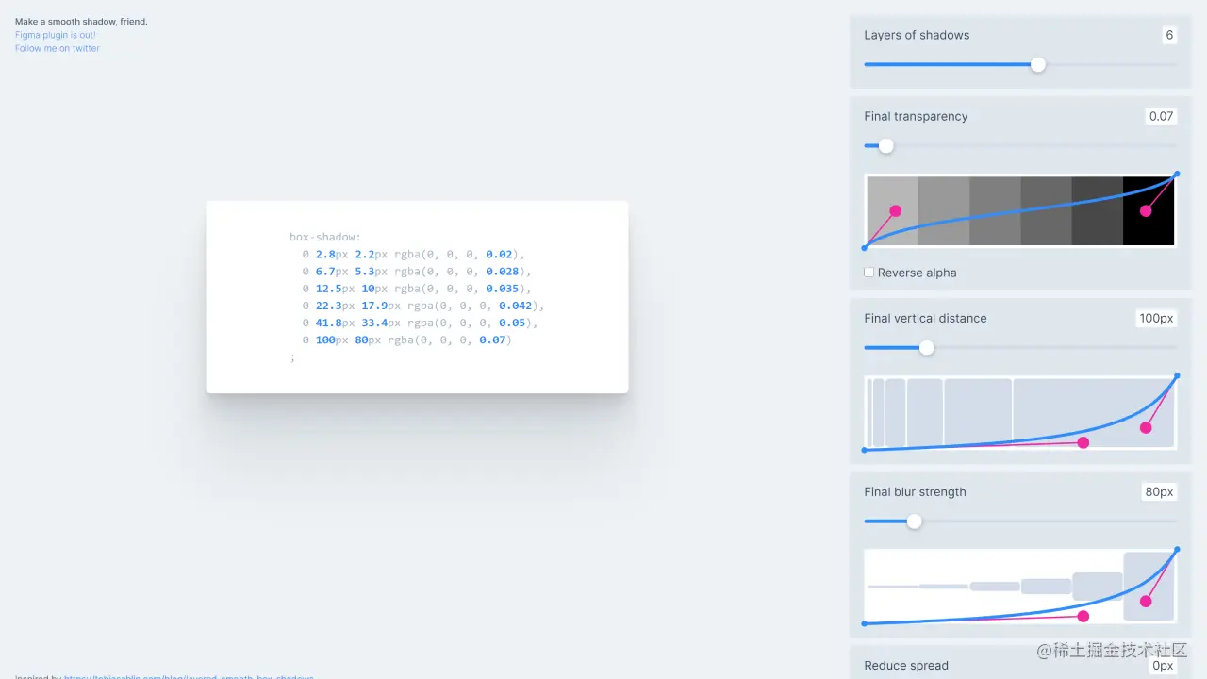Select the upper-right pink handle on vertical distance curve

tap(1146, 427)
